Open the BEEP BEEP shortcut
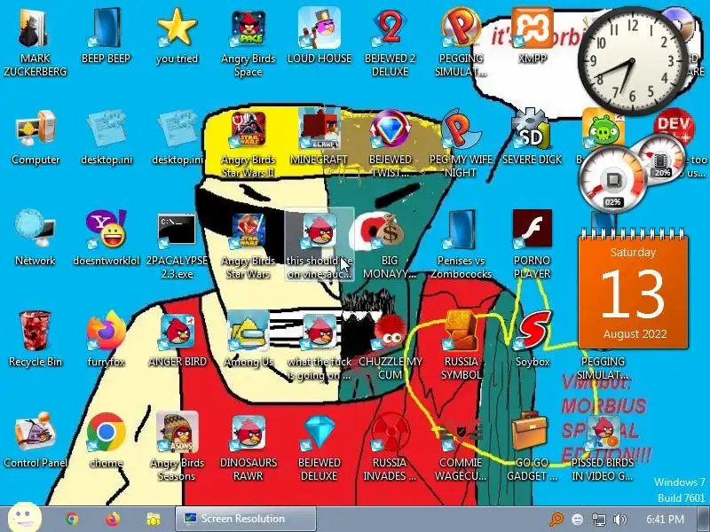Screen dimensions: 710x532 (106, 36)
